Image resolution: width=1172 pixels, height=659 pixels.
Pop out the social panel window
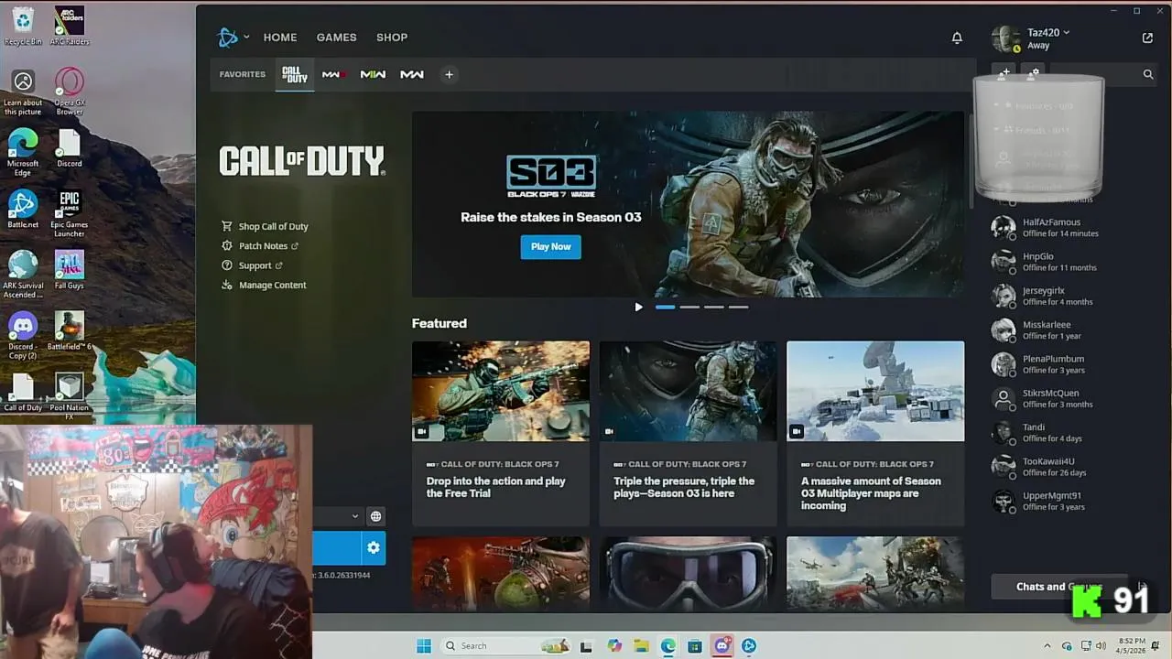tap(1147, 38)
